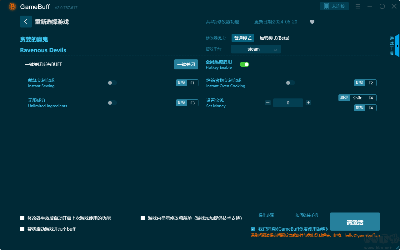Click the F1 切换 hotkey button
This screenshot has height=250, width=400.
pyautogui.click(x=187, y=83)
